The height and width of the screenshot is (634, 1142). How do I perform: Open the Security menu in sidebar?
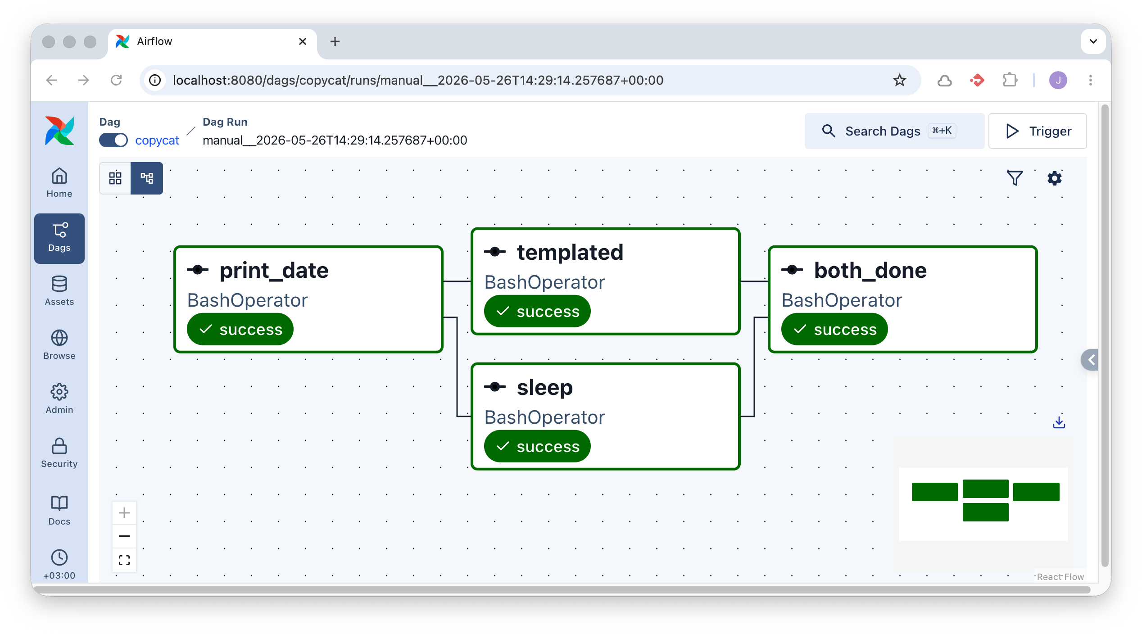[59, 453]
